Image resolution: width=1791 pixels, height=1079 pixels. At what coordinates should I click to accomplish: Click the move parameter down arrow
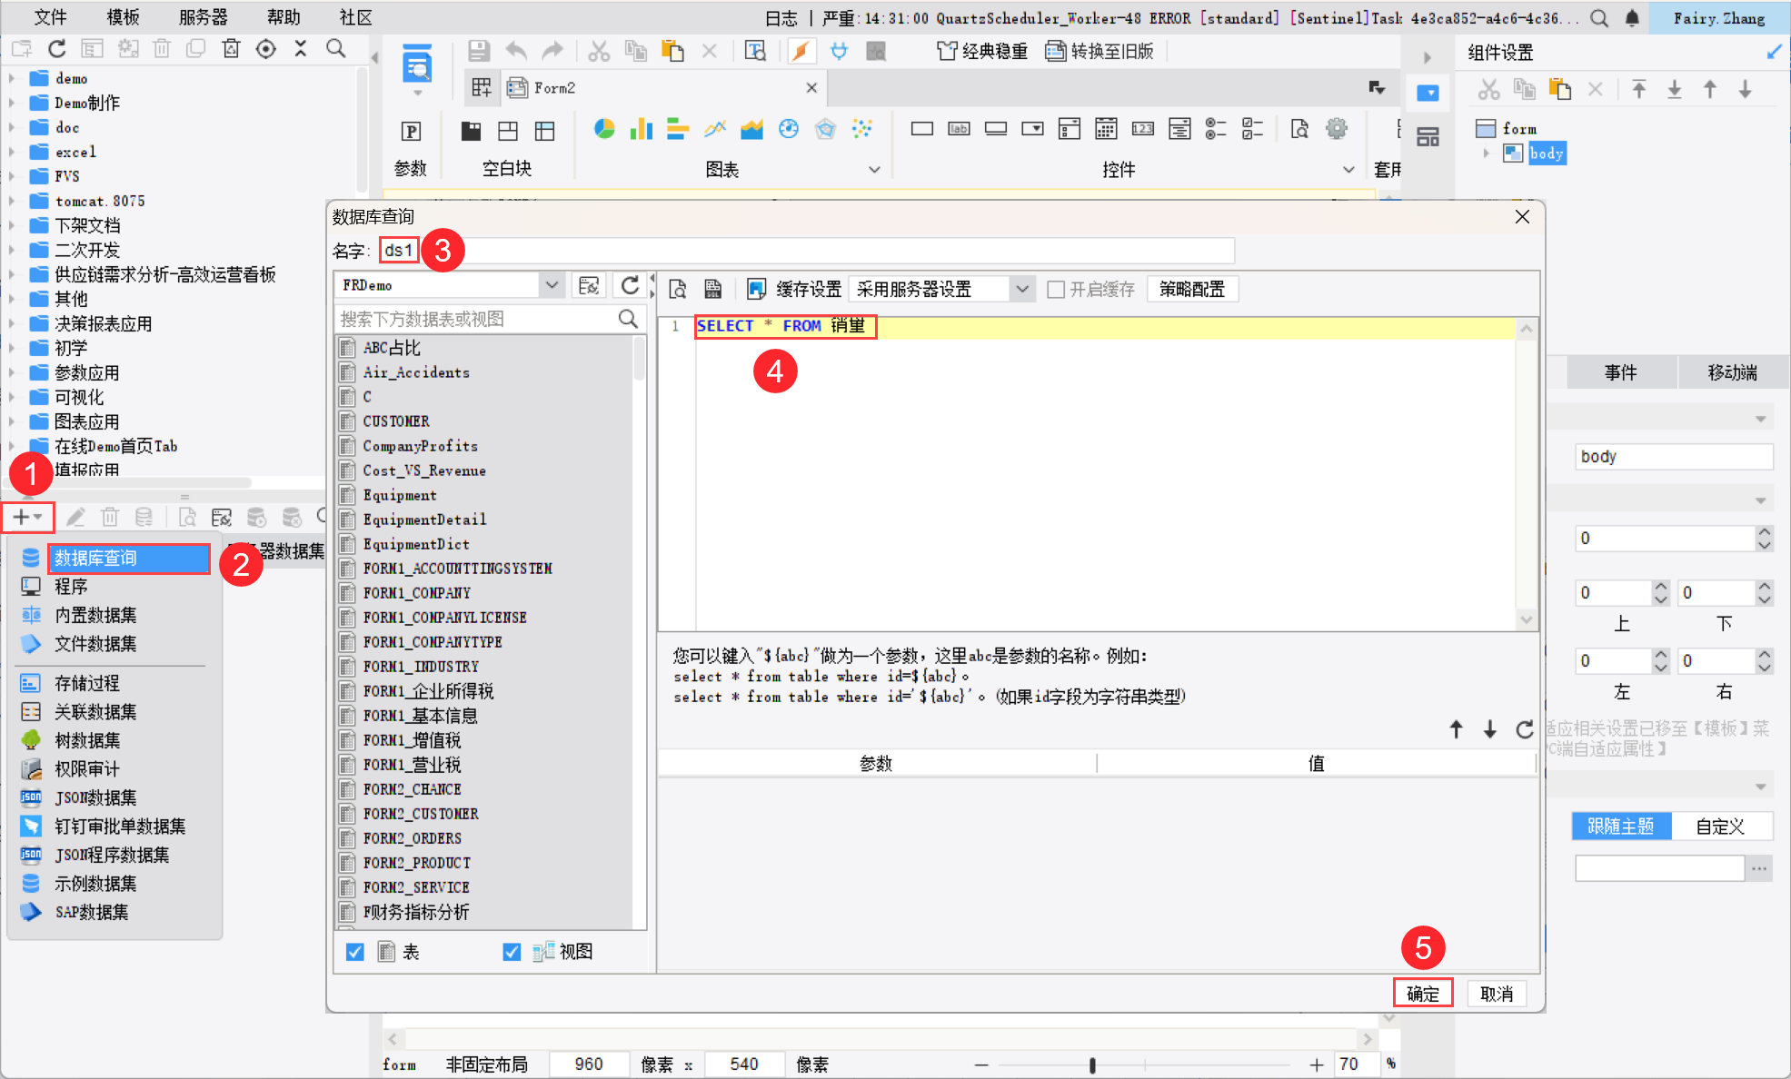(x=1490, y=729)
